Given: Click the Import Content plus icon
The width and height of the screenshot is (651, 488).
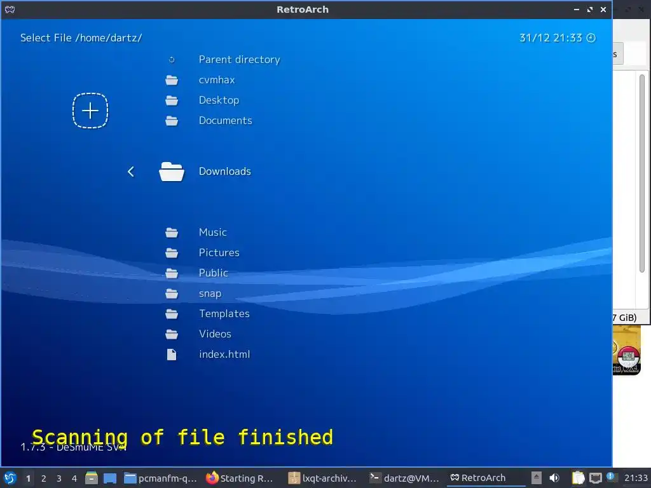Looking at the screenshot, I should tap(90, 111).
